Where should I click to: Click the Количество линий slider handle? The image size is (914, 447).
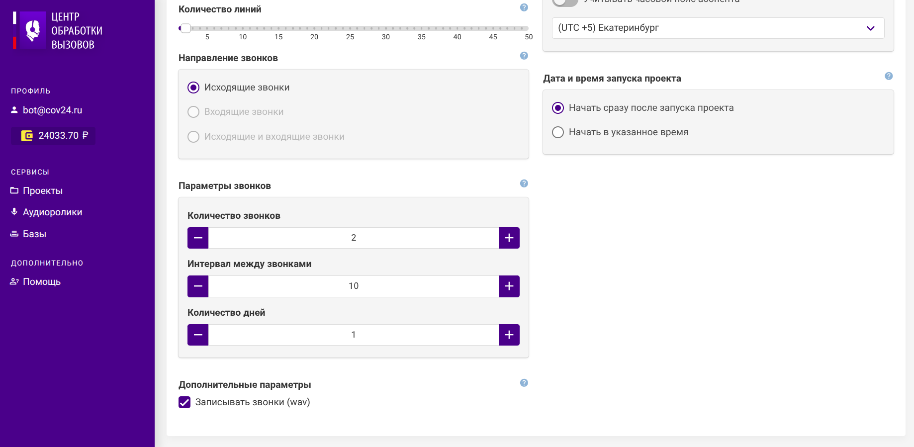[185, 28]
